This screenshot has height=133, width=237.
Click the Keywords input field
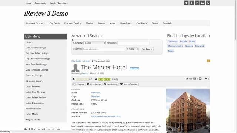click(x=133, y=43)
